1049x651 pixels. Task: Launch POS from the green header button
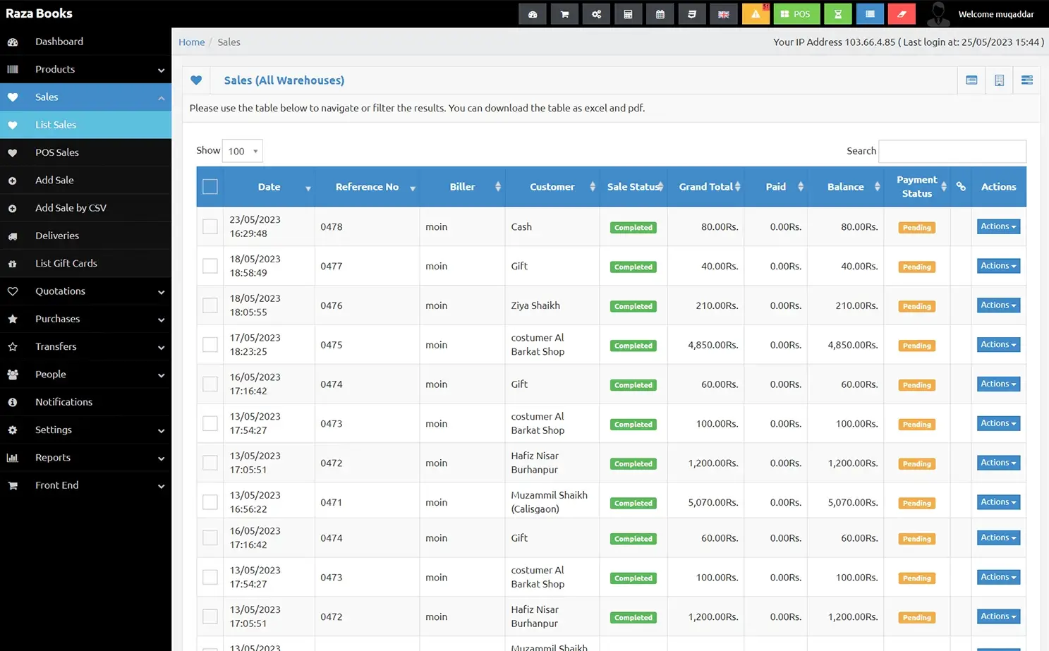[x=796, y=13]
